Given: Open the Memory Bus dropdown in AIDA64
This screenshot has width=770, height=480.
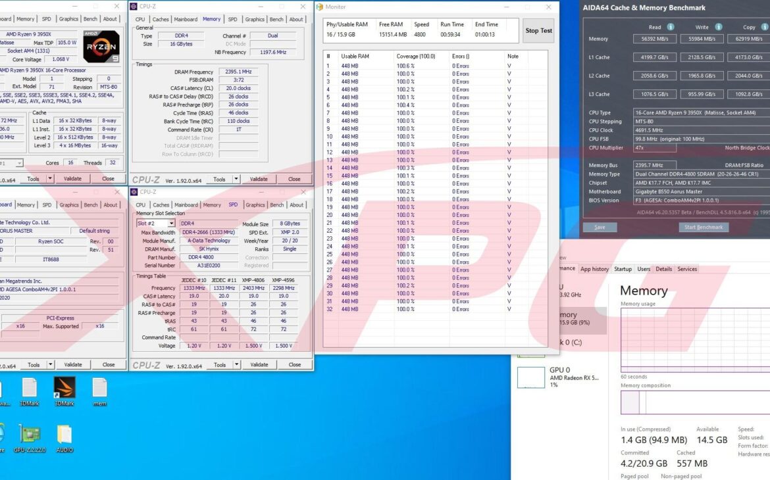Looking at the screenshot, I should [x=655, y=164].
